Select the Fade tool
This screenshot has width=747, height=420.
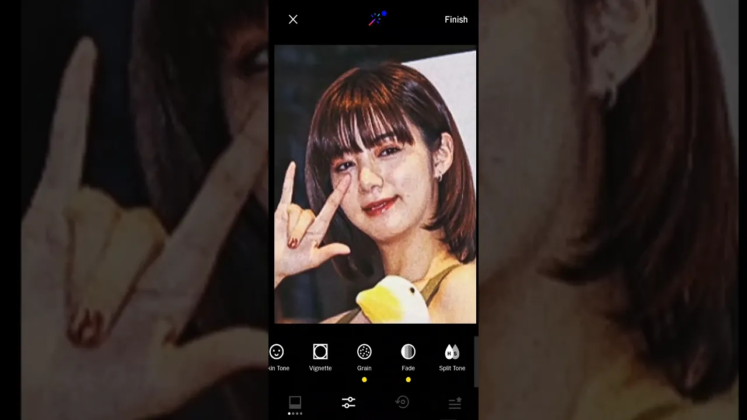(x=408, y=358)
